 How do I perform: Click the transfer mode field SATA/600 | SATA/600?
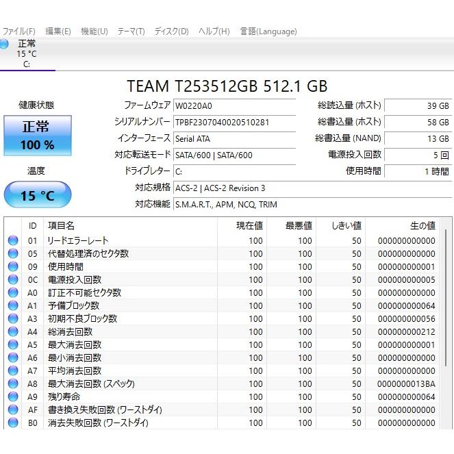234,155
